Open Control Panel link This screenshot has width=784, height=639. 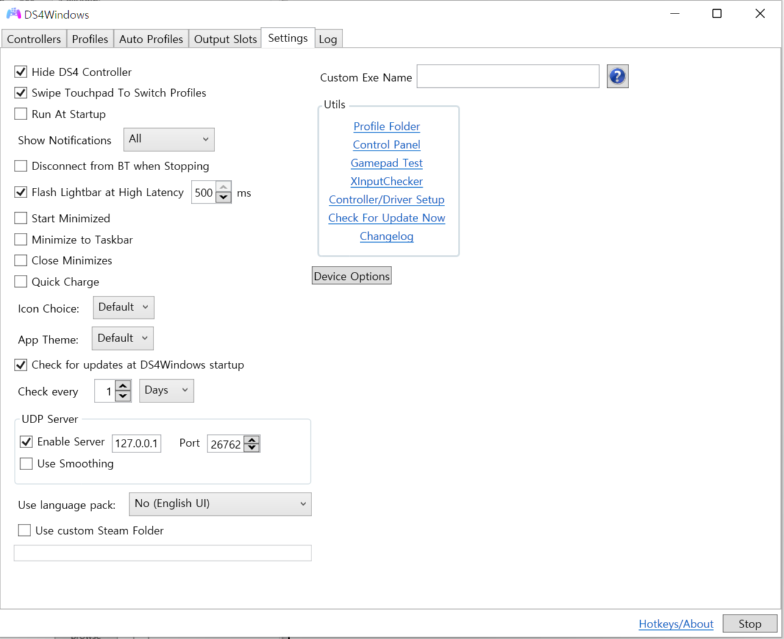pyautogui.click(x=387, y=145)
